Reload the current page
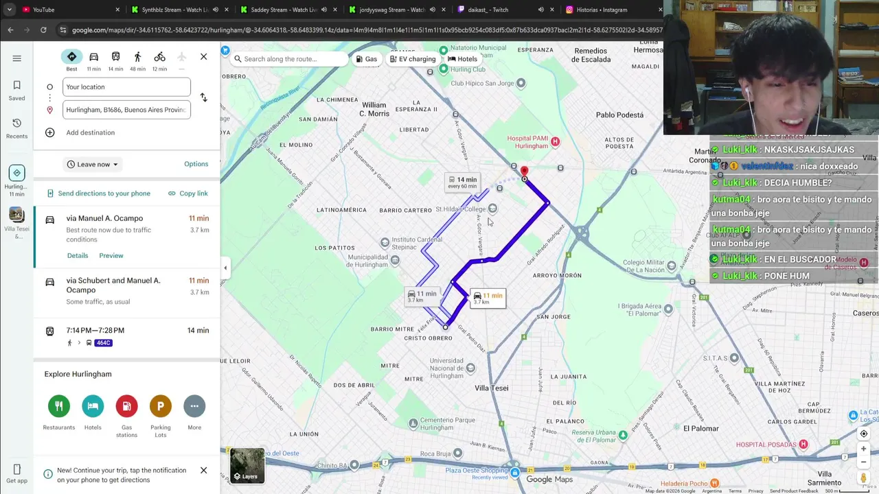The image size is (879, 494). pyautogui.click(x=43, y=30)
